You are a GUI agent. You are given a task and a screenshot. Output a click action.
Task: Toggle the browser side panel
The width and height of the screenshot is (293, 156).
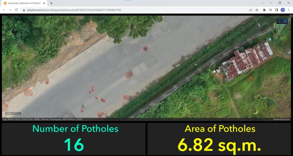point(276,10)
